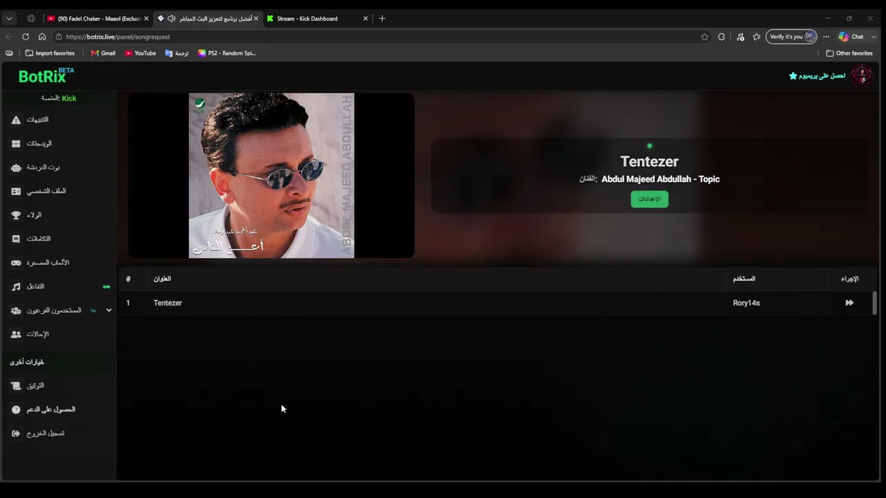This screenshot has width=886, height=498.
Task: Open the YouTube bookmark
Action: [141, 53]
